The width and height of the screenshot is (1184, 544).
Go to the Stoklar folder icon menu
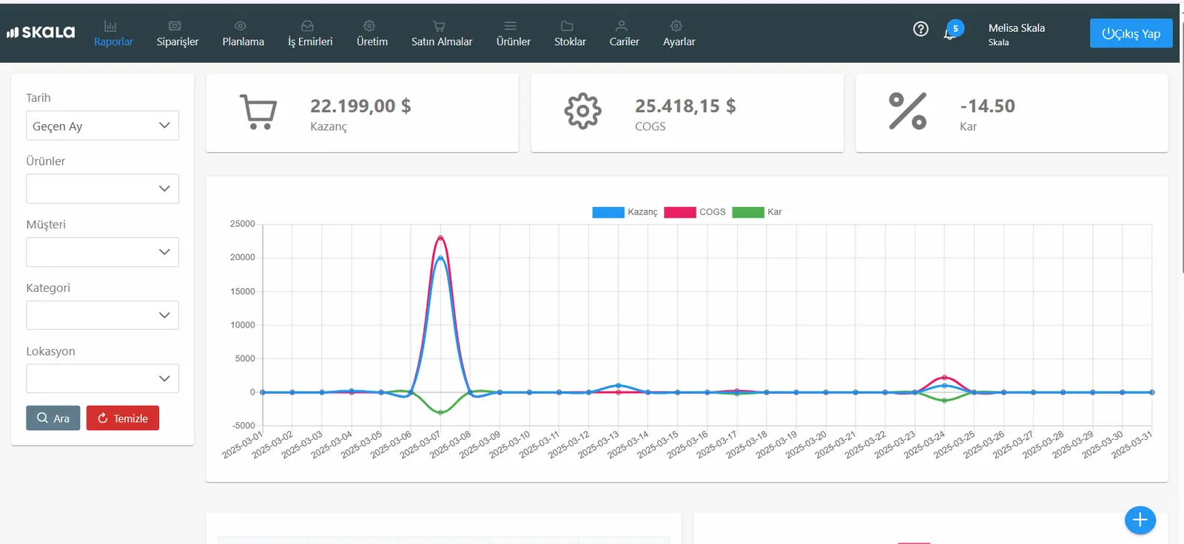(570, 33)
